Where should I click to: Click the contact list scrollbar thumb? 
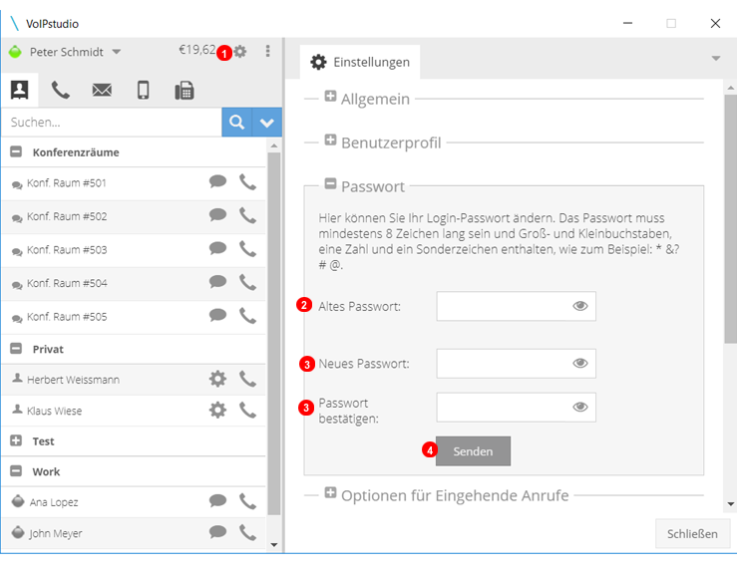274,334
